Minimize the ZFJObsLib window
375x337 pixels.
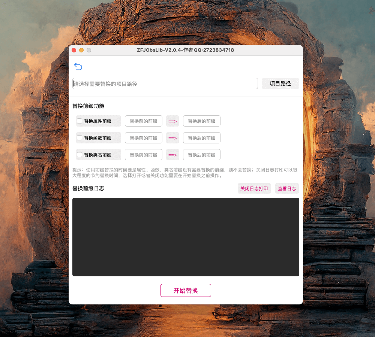81,50
